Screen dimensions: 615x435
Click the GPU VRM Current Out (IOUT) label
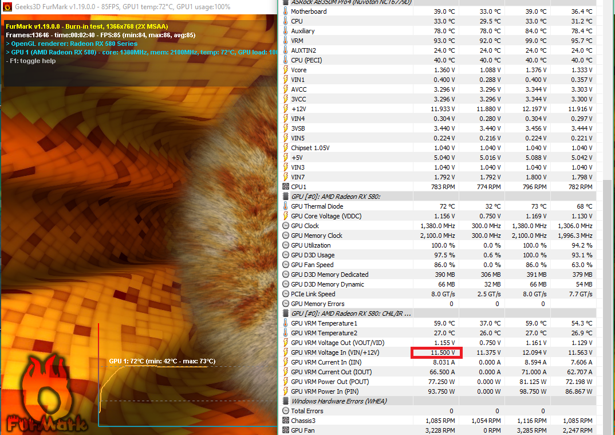coord(332,372)
